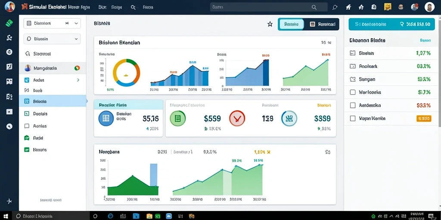Open the user avatar at top right
Screen dimensions: 441x220
click(429, 7)
